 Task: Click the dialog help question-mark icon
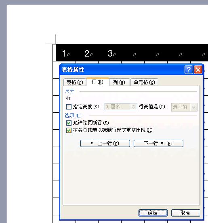coord(189,69)
